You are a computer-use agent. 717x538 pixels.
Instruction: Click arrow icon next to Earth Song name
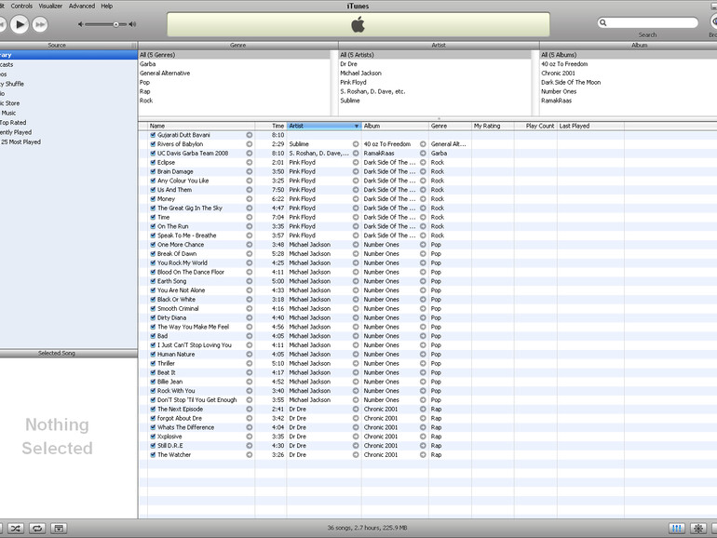[x=250, y=281]
